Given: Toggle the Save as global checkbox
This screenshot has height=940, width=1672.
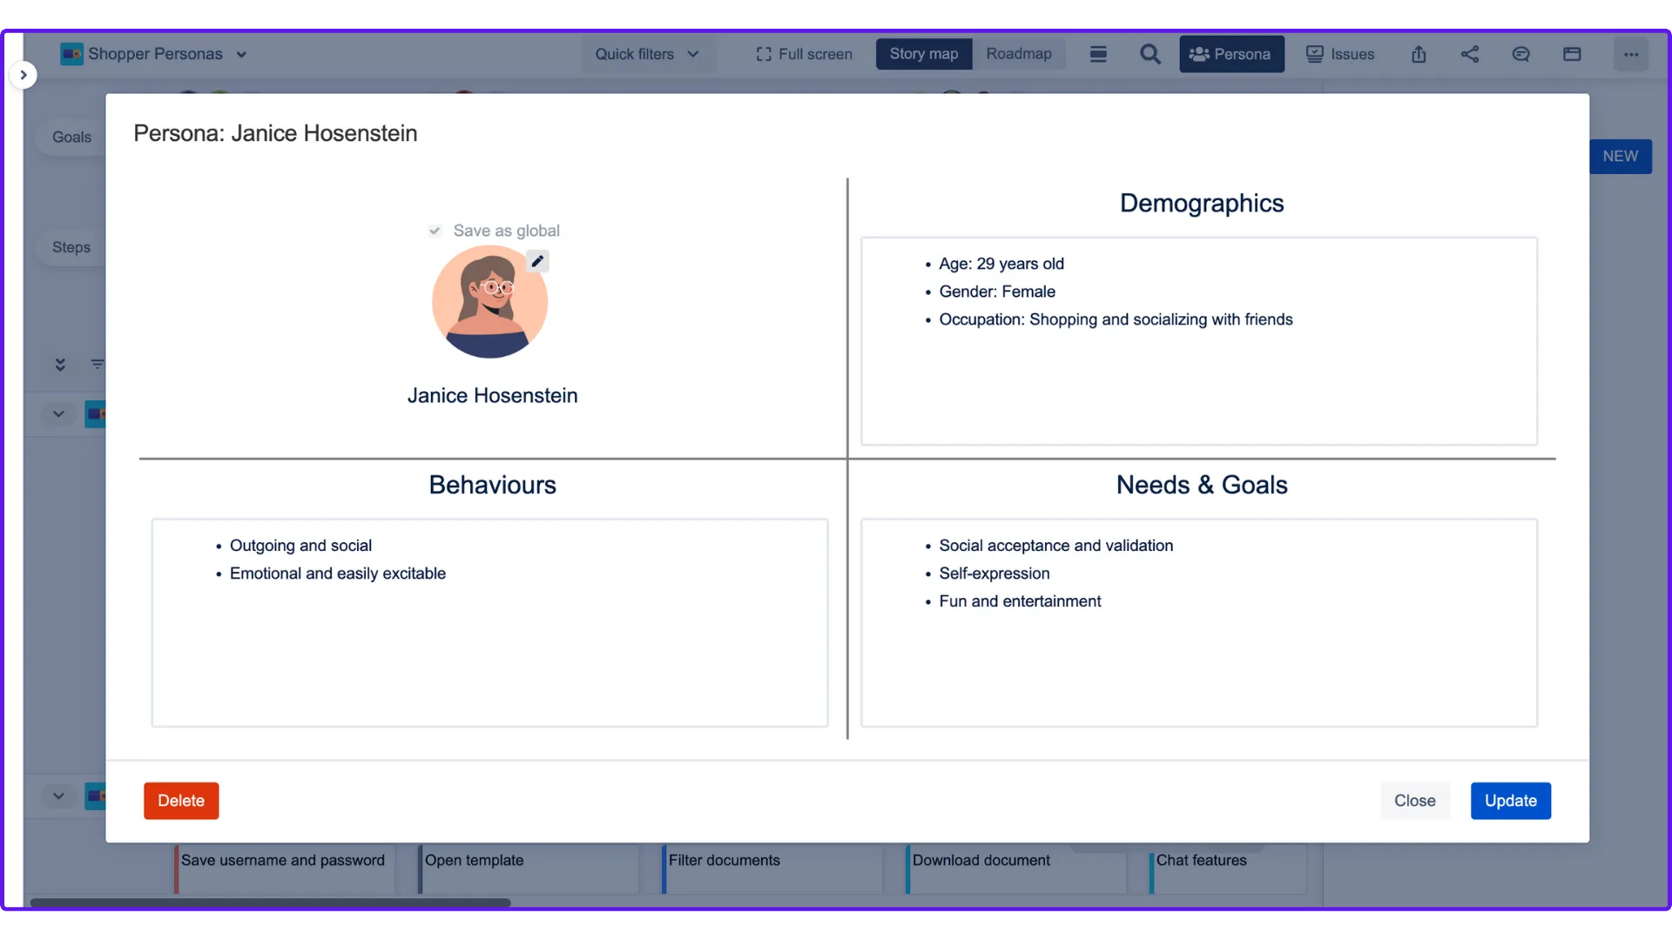Looking at the screenshot, I should pos(434,231).
